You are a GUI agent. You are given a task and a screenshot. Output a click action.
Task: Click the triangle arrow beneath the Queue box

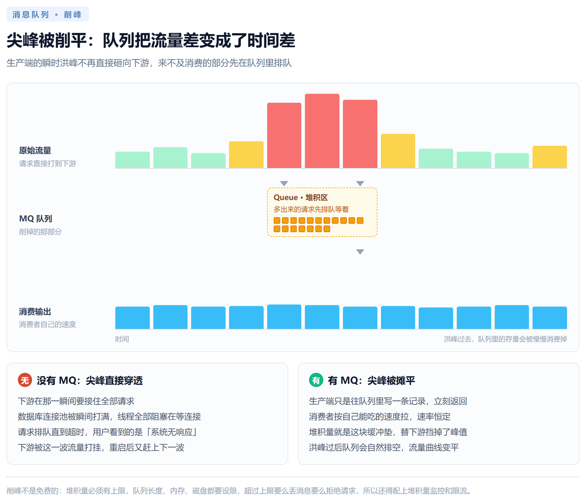[360, 252]
